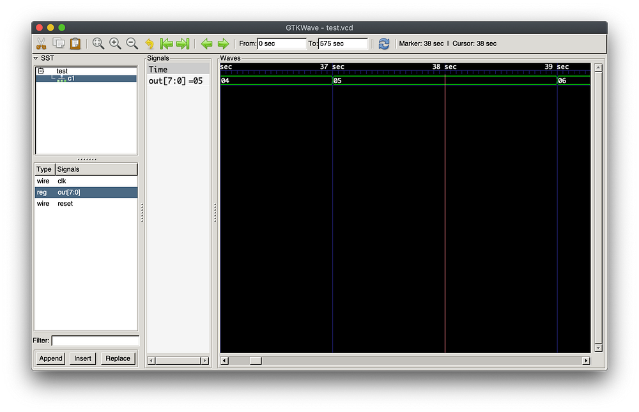Collapse the test module in the tree
Viewport: 639px width, 412px height.
[x=41, y=70]
